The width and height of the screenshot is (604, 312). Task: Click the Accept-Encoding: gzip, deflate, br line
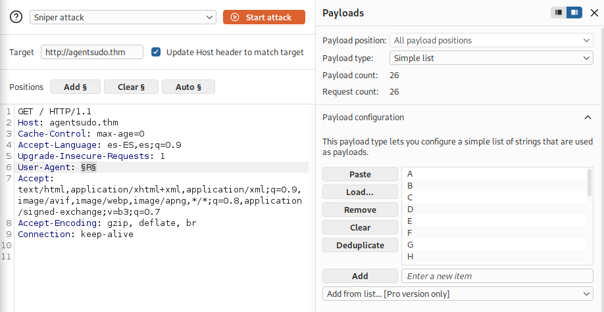pyautogui.click(x=107, y=223)
